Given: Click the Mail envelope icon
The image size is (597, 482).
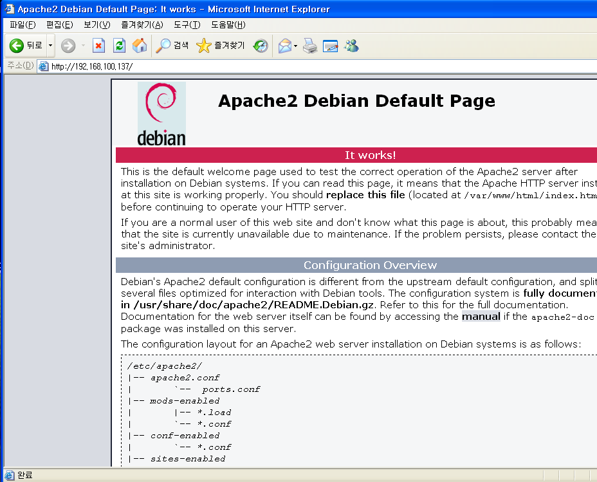Looking at the screenshot, I should pos(285,46).
